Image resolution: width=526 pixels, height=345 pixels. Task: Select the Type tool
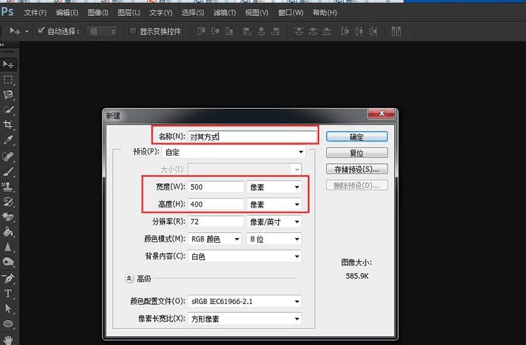click(x=8, y=294)
